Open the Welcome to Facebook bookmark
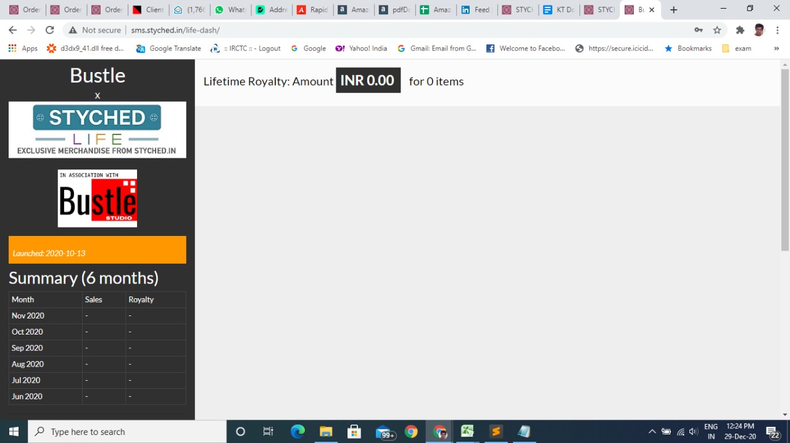Viewport: 790px width, 443px height. tap(526, 48)
